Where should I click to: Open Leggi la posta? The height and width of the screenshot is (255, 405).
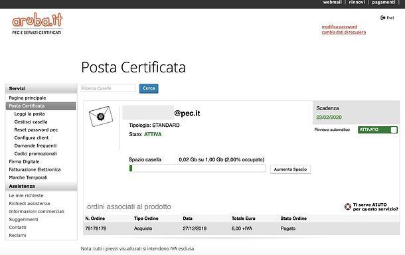coord(29,114)
